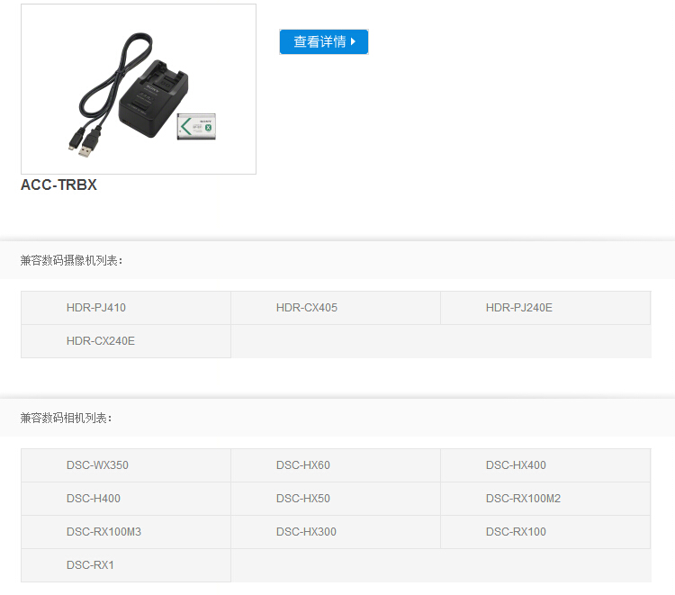This screenshot has width=675, height=595.
Task: Select the HDR-CX405 table cell
Action: pyautogui.click(x=336, y=308)
